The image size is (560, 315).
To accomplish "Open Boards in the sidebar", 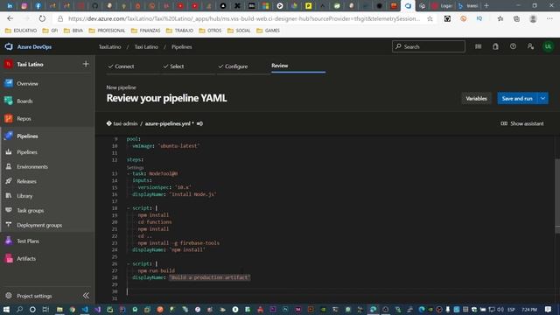I will pyautogui.click(x=24, y=101).
